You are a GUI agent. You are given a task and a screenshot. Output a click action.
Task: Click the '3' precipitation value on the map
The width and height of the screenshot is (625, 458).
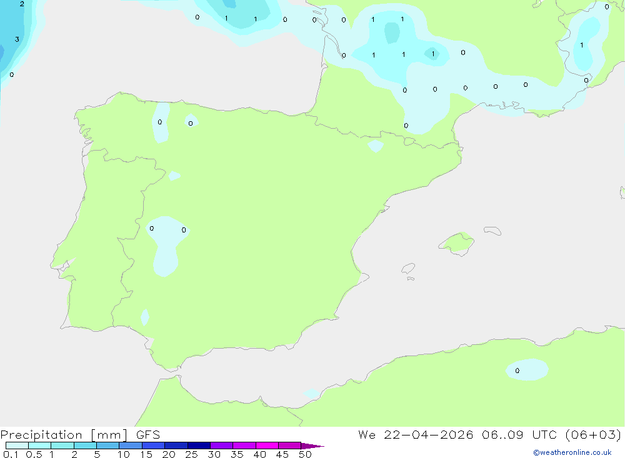tap(17, 39)
